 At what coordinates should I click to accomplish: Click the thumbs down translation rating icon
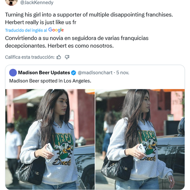tap(67, 57)
